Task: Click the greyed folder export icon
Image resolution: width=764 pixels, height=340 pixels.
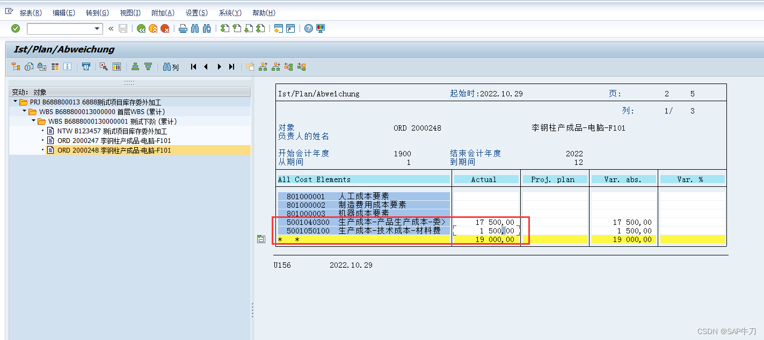Action: (x=250, y=67)
